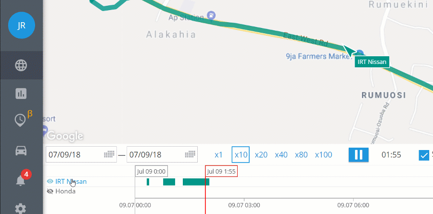Select the x100 playback speed
433x214 pixels.
pos(323,155)
